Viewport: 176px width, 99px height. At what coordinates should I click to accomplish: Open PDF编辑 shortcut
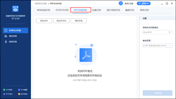click(x=23, y=90)
